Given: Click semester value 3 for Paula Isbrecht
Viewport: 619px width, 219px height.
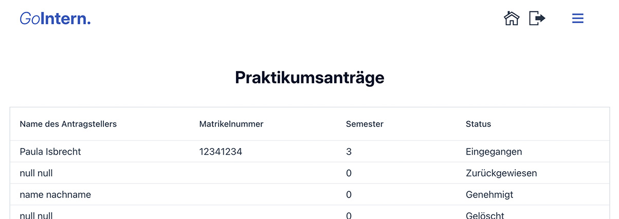Looking at the screenshot, I should pos(349,152).
